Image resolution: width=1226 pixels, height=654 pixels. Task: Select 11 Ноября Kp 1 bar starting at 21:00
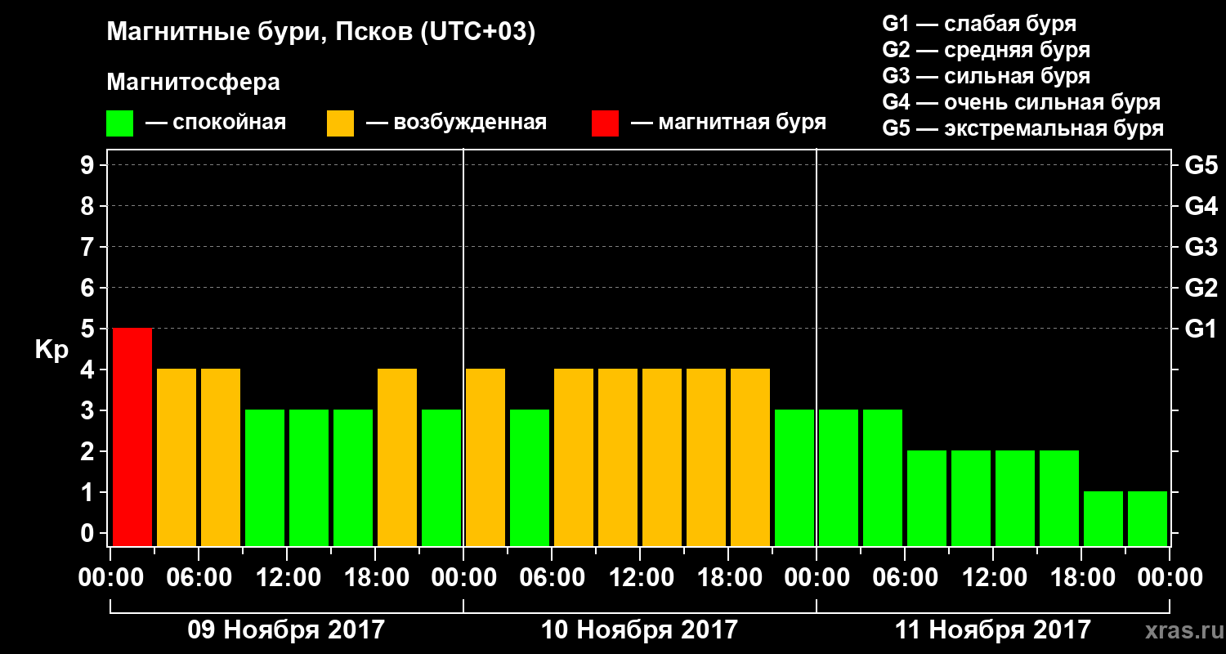(x=1148, y=518)
